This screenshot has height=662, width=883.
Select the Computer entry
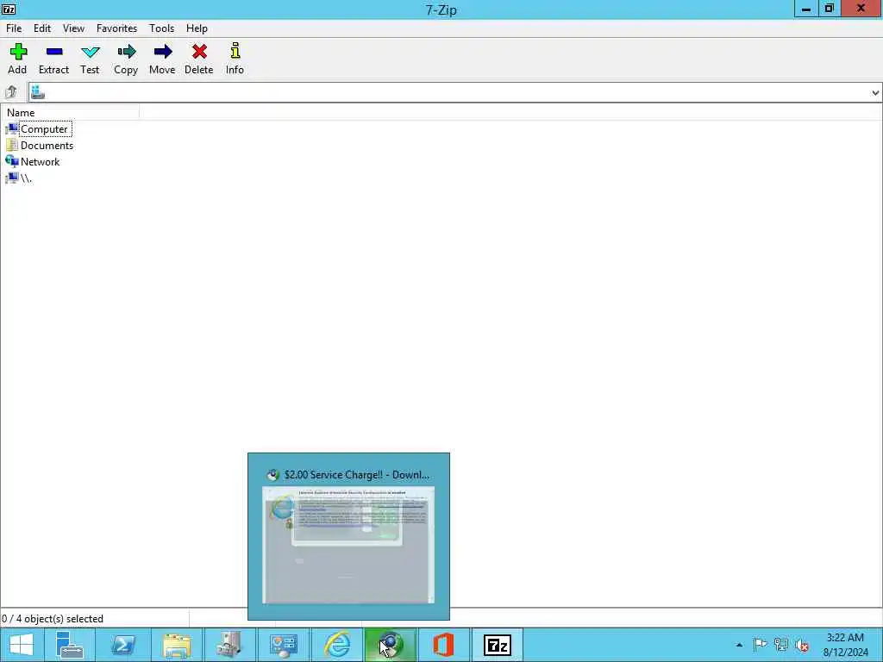pos(44,129)
